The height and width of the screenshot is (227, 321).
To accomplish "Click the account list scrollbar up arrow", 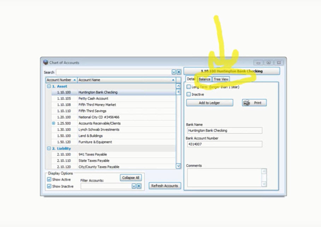I will (178, 85).
